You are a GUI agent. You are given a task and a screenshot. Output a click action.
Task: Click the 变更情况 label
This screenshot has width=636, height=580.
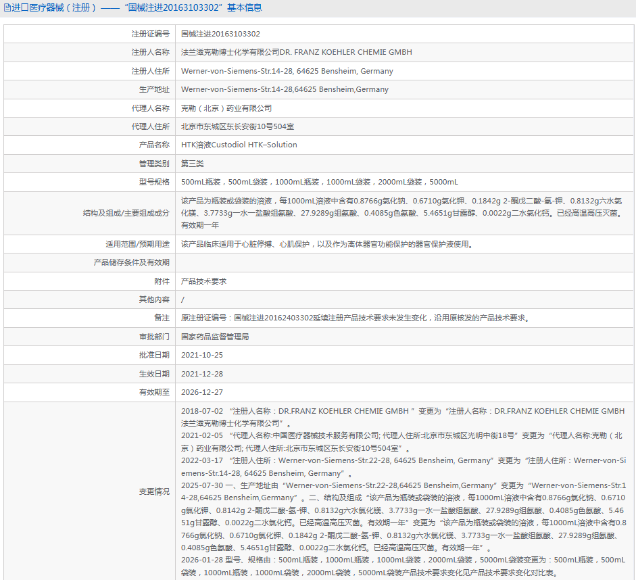click(154, 491)
